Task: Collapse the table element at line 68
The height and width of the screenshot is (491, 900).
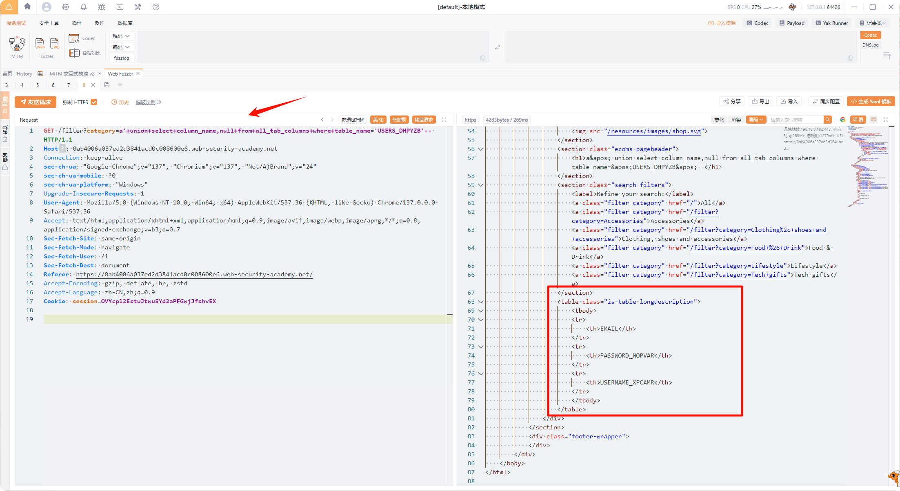Action: click(481, 302)
